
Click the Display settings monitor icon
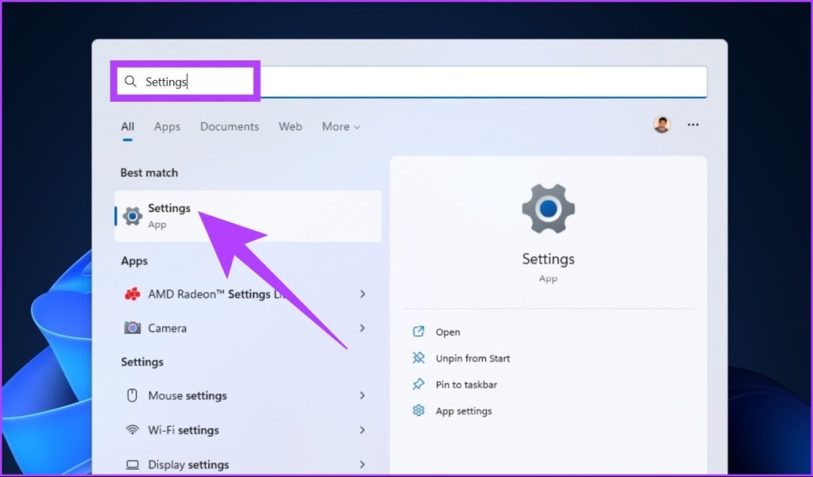pyautogui.click(x=133, y=464)
